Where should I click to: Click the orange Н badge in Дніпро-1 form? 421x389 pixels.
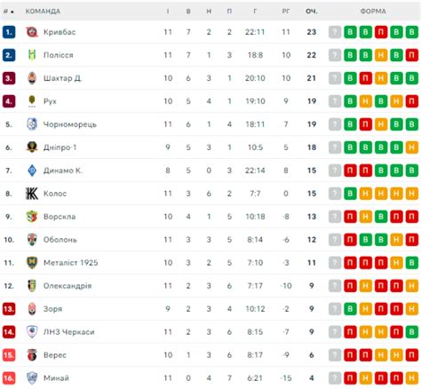pos(412,147)
